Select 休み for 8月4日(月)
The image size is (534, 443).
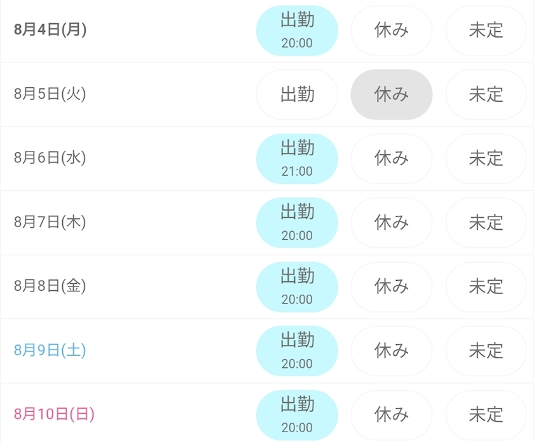pos(392,31)
